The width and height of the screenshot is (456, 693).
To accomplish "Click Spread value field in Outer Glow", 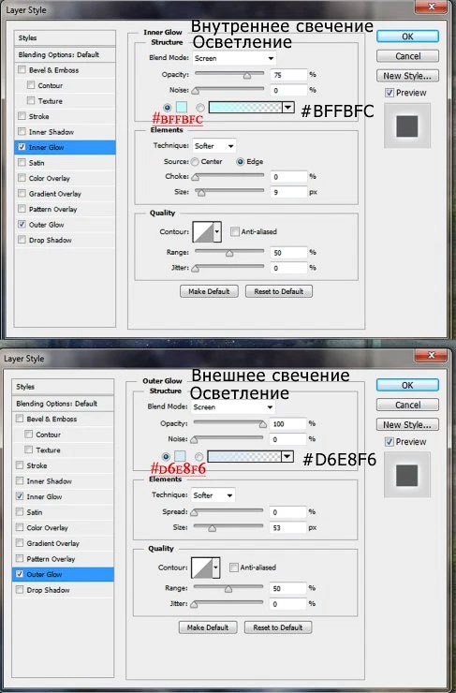I will click(287, 512).
